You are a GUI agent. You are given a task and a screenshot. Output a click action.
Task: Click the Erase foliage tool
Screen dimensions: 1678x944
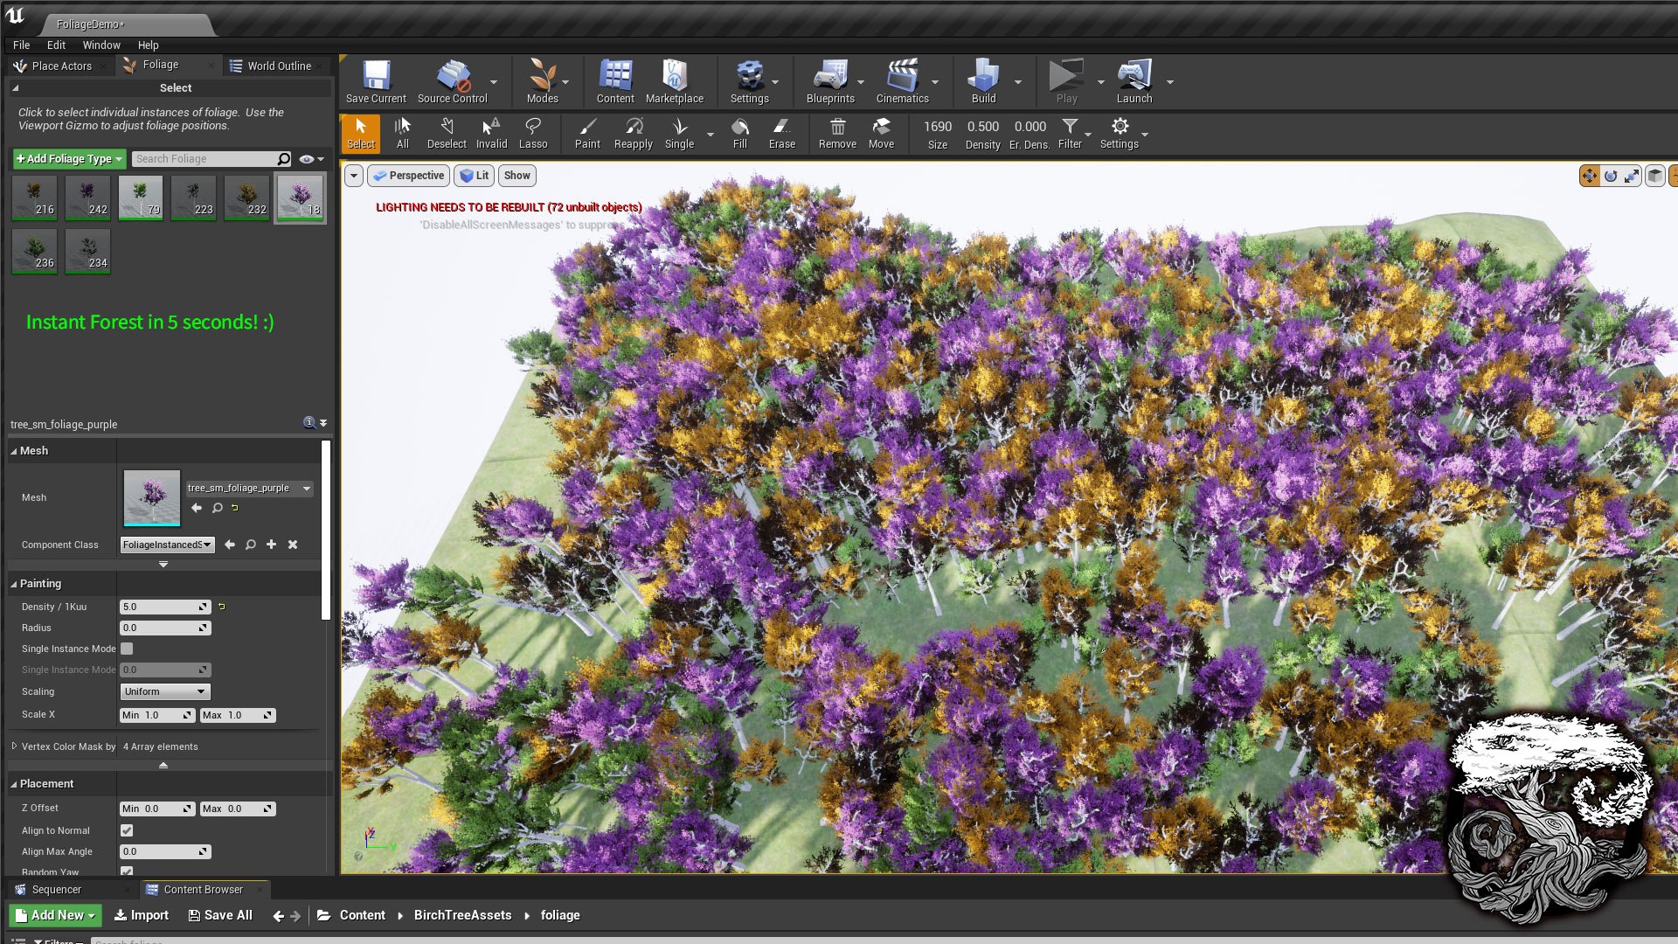point(781,133)
